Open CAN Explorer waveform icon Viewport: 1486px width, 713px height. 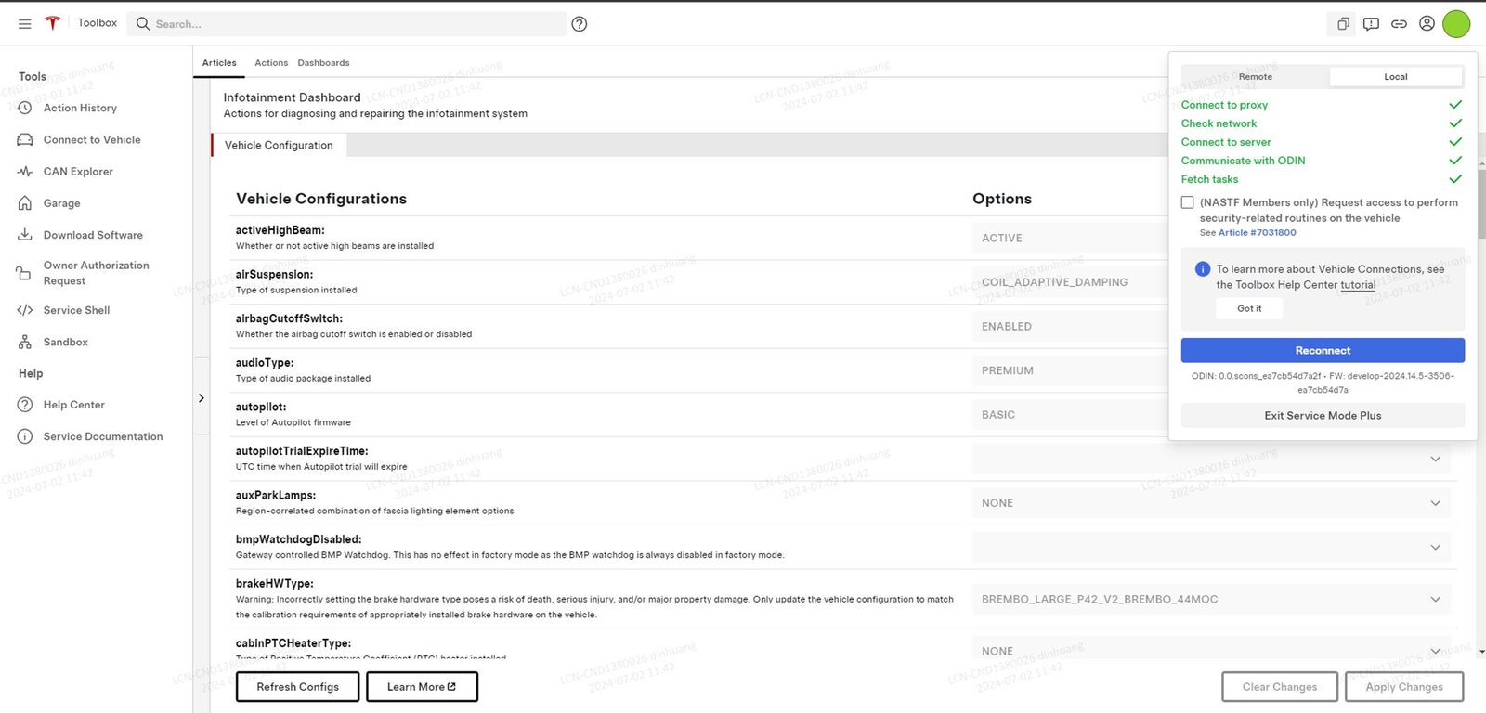[x=25, y=172]
